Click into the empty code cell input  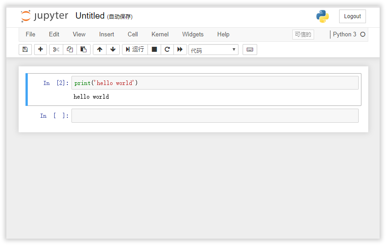point(215,116)
